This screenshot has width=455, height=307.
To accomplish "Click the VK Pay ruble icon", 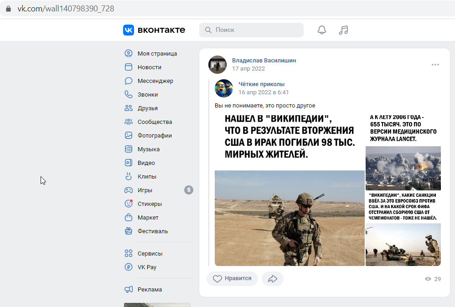I will pos(129,267).
